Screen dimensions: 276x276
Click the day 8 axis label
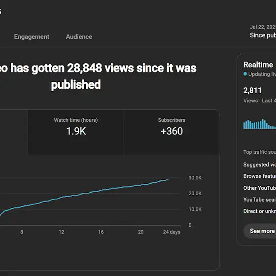tap(22, 232)
